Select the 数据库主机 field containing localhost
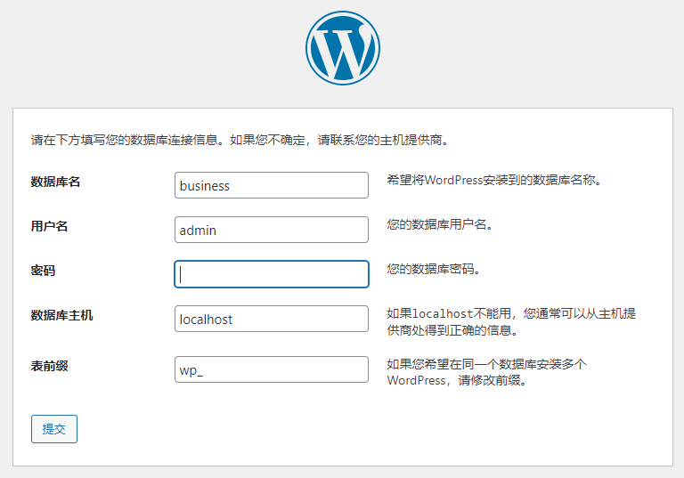684x478 pixels. click(272, 319)
